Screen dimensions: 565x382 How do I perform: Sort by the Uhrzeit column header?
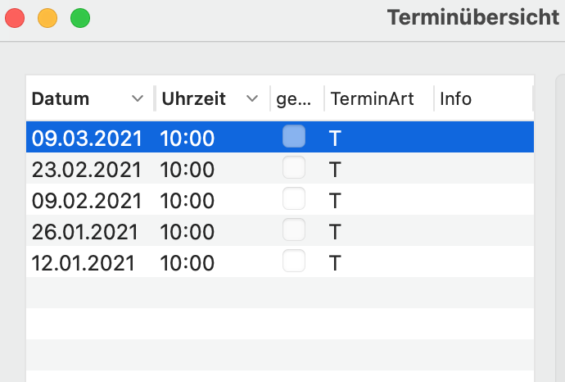pyautogui.click(x=193, y=99)
